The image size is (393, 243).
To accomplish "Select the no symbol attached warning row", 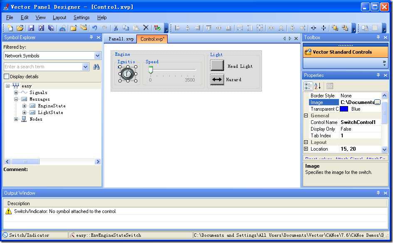I will pyautogui.click(x=195, y=211).
